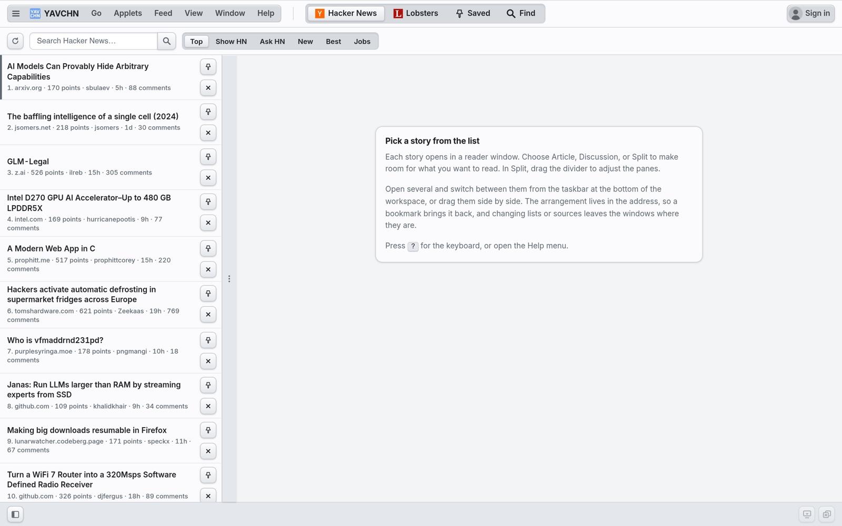Select the Ask HN tab
The image size is (842, 526).
(x=272, y=42)
